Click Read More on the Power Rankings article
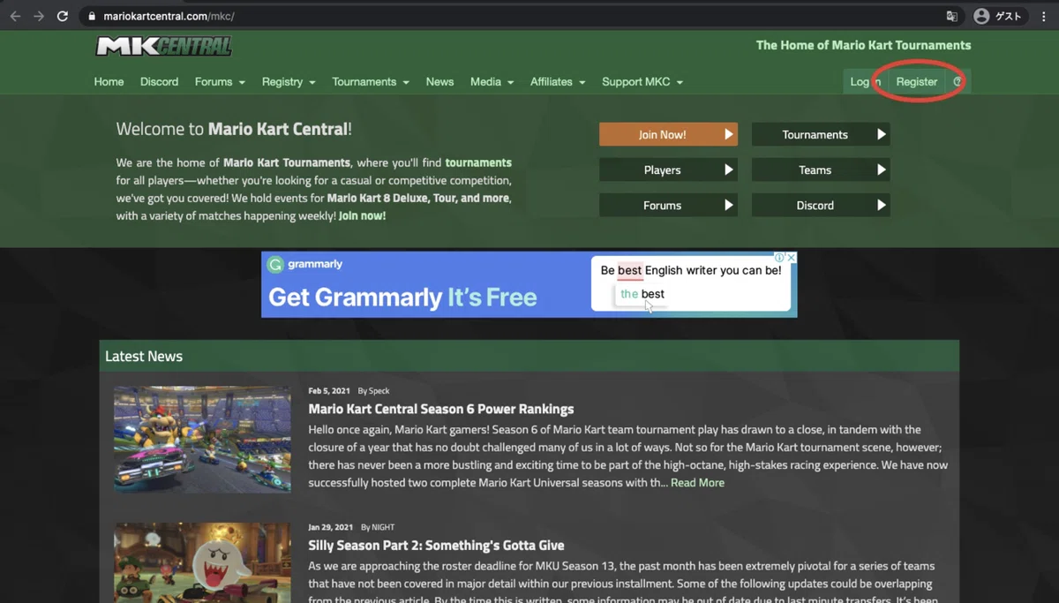Viewport: 1059px width, 603px height. [697, 483]
